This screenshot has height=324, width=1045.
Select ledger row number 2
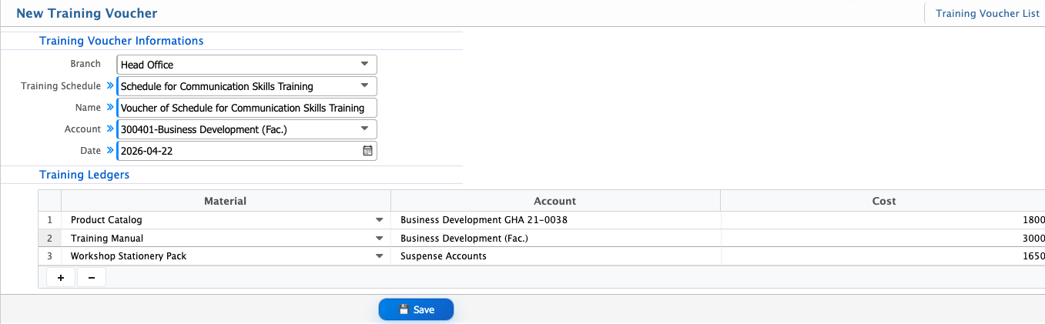click(x=50, y=239)
